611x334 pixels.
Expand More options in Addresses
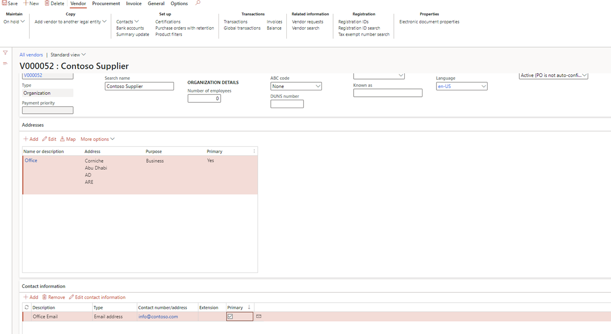pos(97,139)
